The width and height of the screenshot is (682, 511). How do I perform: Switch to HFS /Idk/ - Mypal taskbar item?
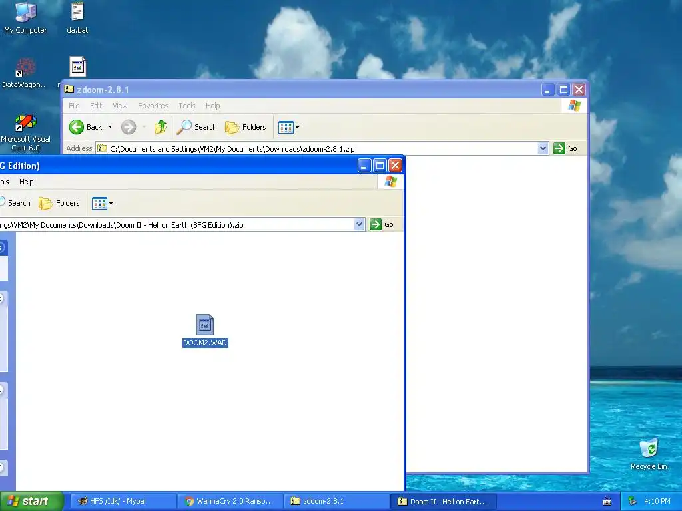pos(123,502)
